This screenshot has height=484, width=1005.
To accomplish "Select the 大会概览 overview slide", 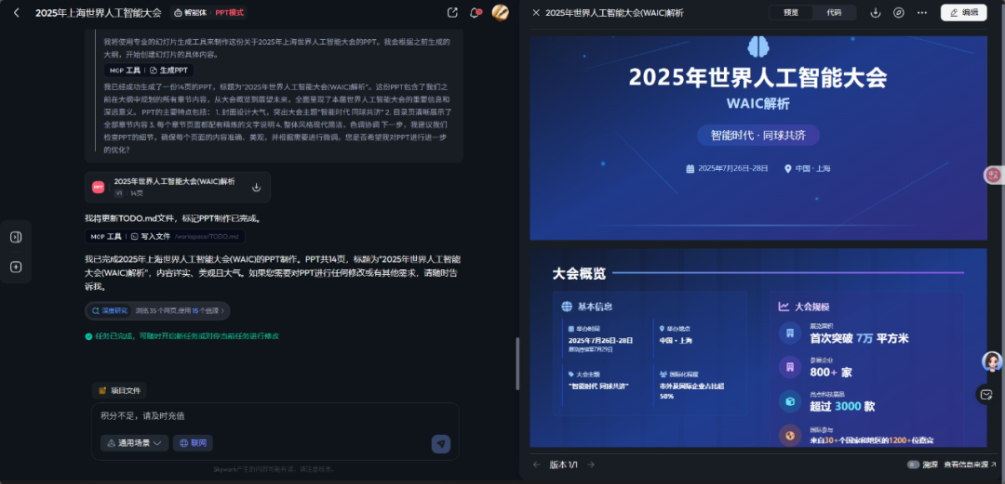I will pos(758,347).
